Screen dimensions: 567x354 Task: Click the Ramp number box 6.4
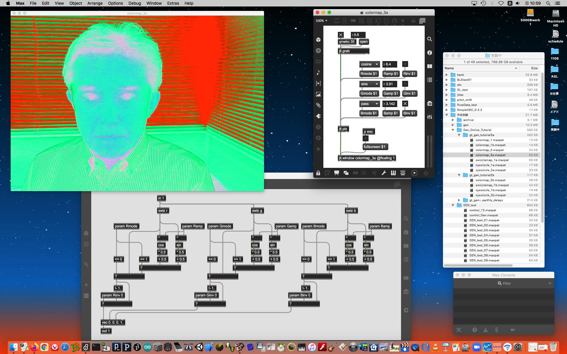(x=390, y=64)
